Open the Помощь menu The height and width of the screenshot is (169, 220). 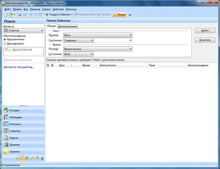coord(71,9)
